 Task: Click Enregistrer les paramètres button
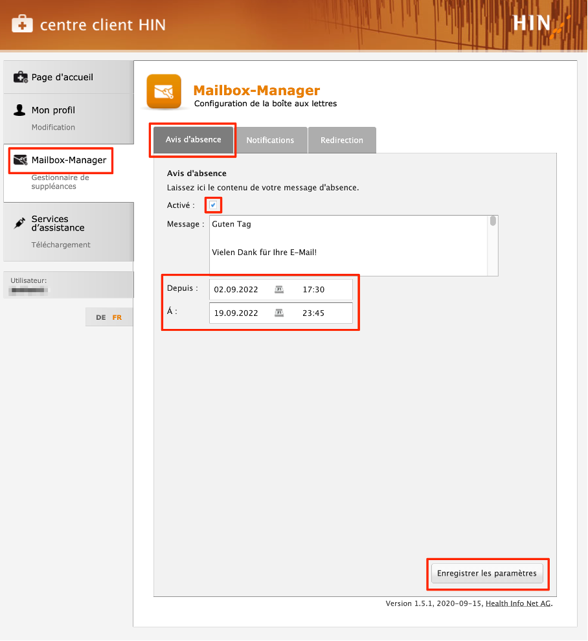pyautogui.click(x=487, y=573)
